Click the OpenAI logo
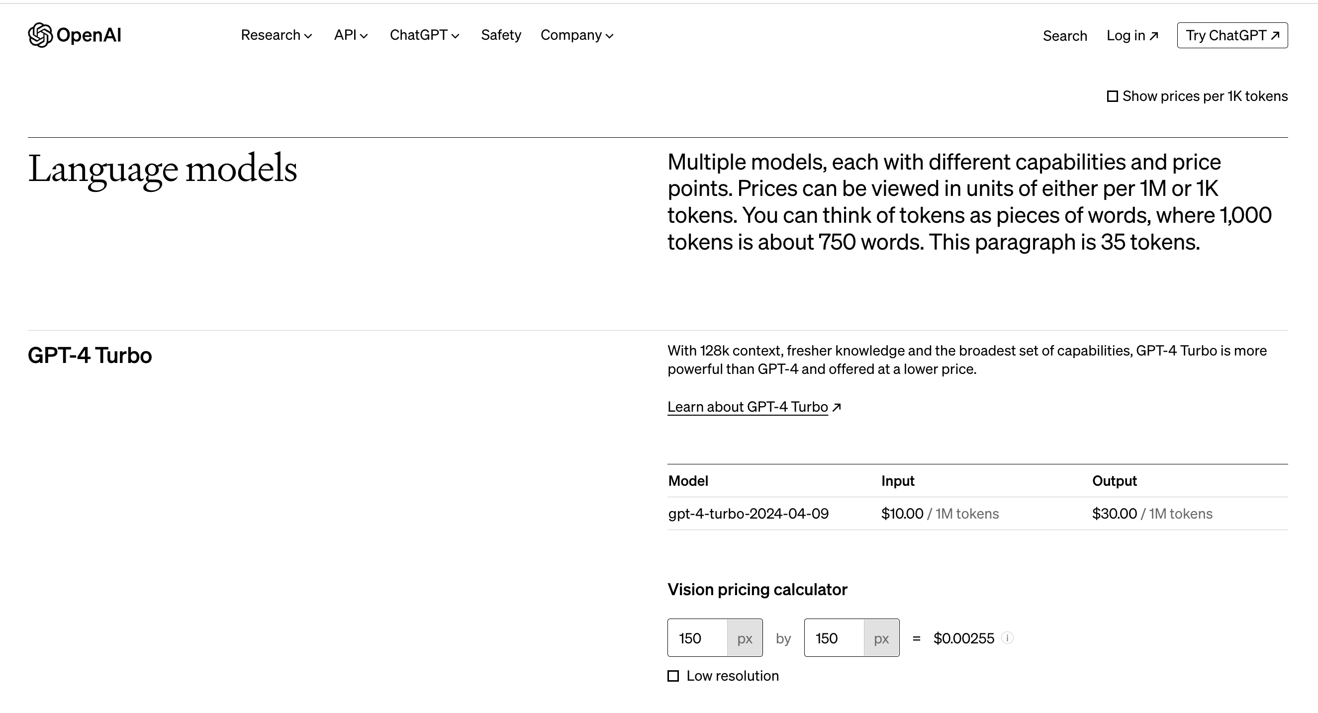The width and height of the screenshot is (1318, 713). (x=75, y=35)
